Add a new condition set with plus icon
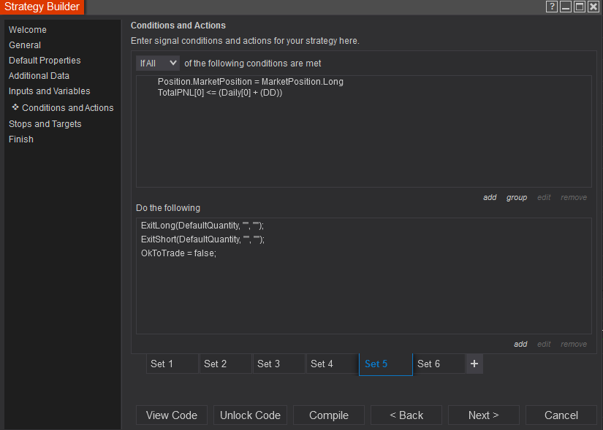603x430 pixels. (474, 364)
